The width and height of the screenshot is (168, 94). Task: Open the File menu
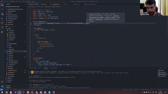(x=5, y=1)
